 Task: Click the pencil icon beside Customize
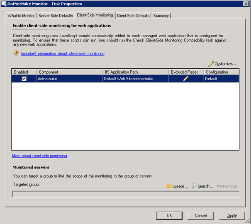click(x=211, y=64)
